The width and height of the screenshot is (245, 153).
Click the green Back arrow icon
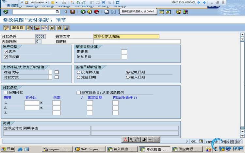pyautogui.click(x=83, y=12)
